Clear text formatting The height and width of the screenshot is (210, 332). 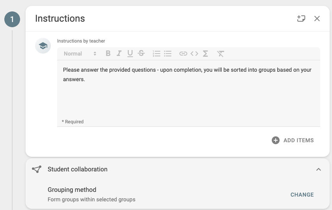[221, 54]
